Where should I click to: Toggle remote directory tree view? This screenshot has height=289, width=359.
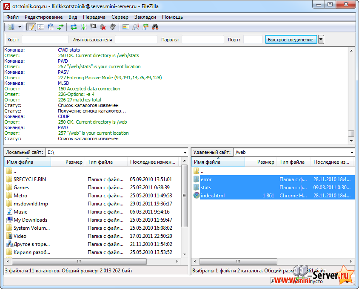point(51,27)
